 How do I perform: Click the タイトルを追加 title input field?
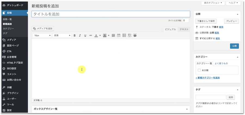click(x=111, y=14)
